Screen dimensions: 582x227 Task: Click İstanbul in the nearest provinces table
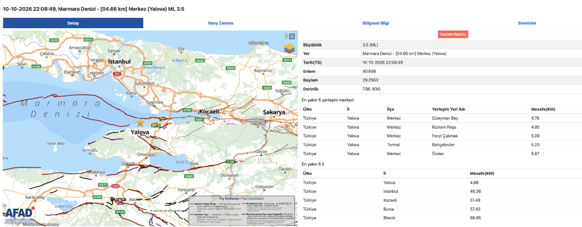(x=391, y=192)
